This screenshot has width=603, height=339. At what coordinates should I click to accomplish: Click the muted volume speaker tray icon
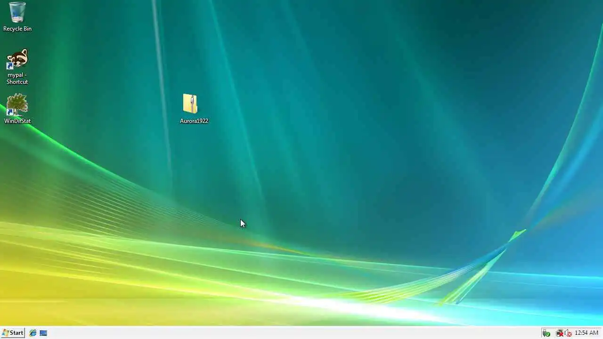tap(568, 333)
